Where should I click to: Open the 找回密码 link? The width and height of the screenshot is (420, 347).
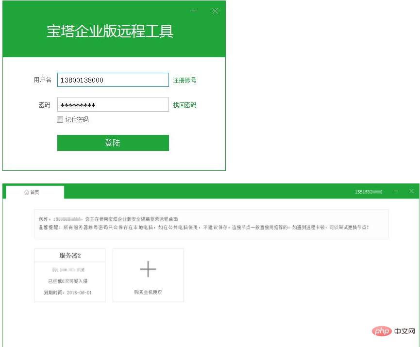tap(185, 105)
